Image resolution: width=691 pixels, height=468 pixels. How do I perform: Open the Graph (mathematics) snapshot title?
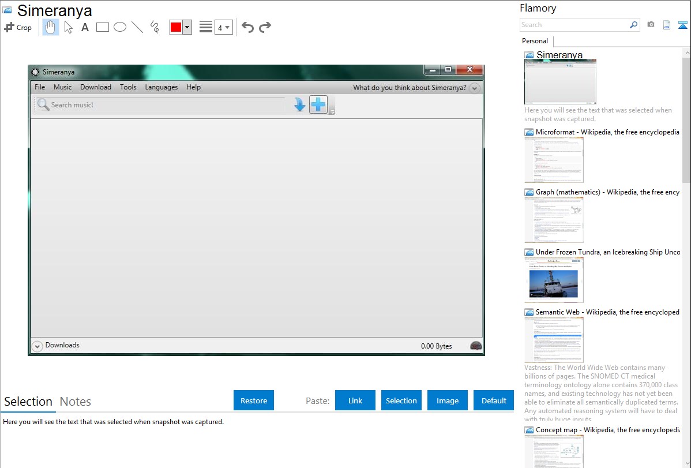[x=607, y=192]
